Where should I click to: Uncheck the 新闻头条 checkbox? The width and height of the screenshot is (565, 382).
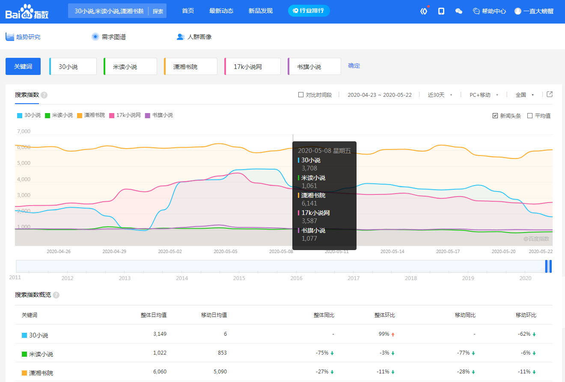point(495,116)
